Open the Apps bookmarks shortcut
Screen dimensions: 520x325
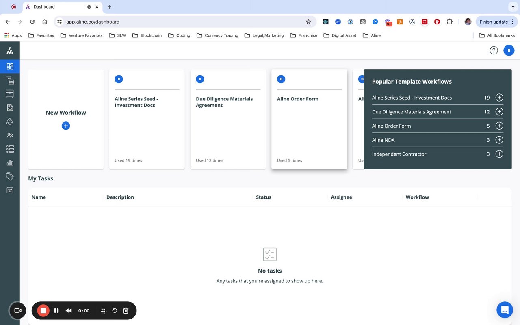click(x=13, y=35)
